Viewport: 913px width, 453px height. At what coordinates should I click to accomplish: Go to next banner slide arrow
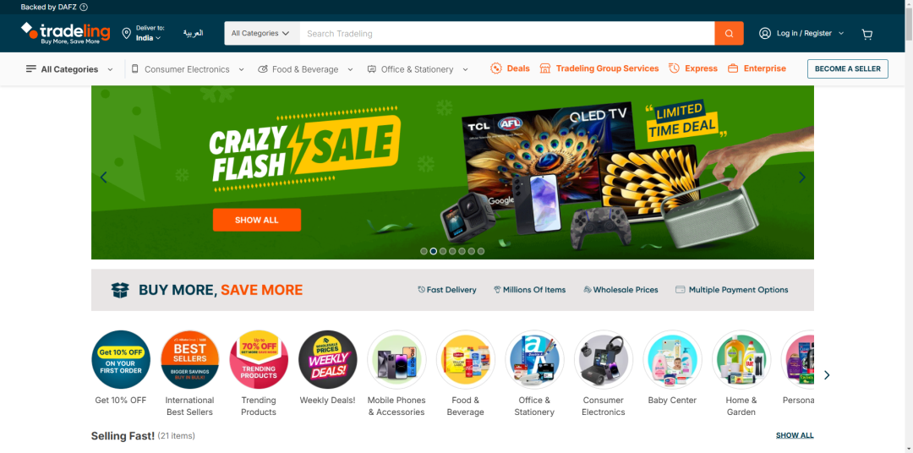click(x=801, y=177)
